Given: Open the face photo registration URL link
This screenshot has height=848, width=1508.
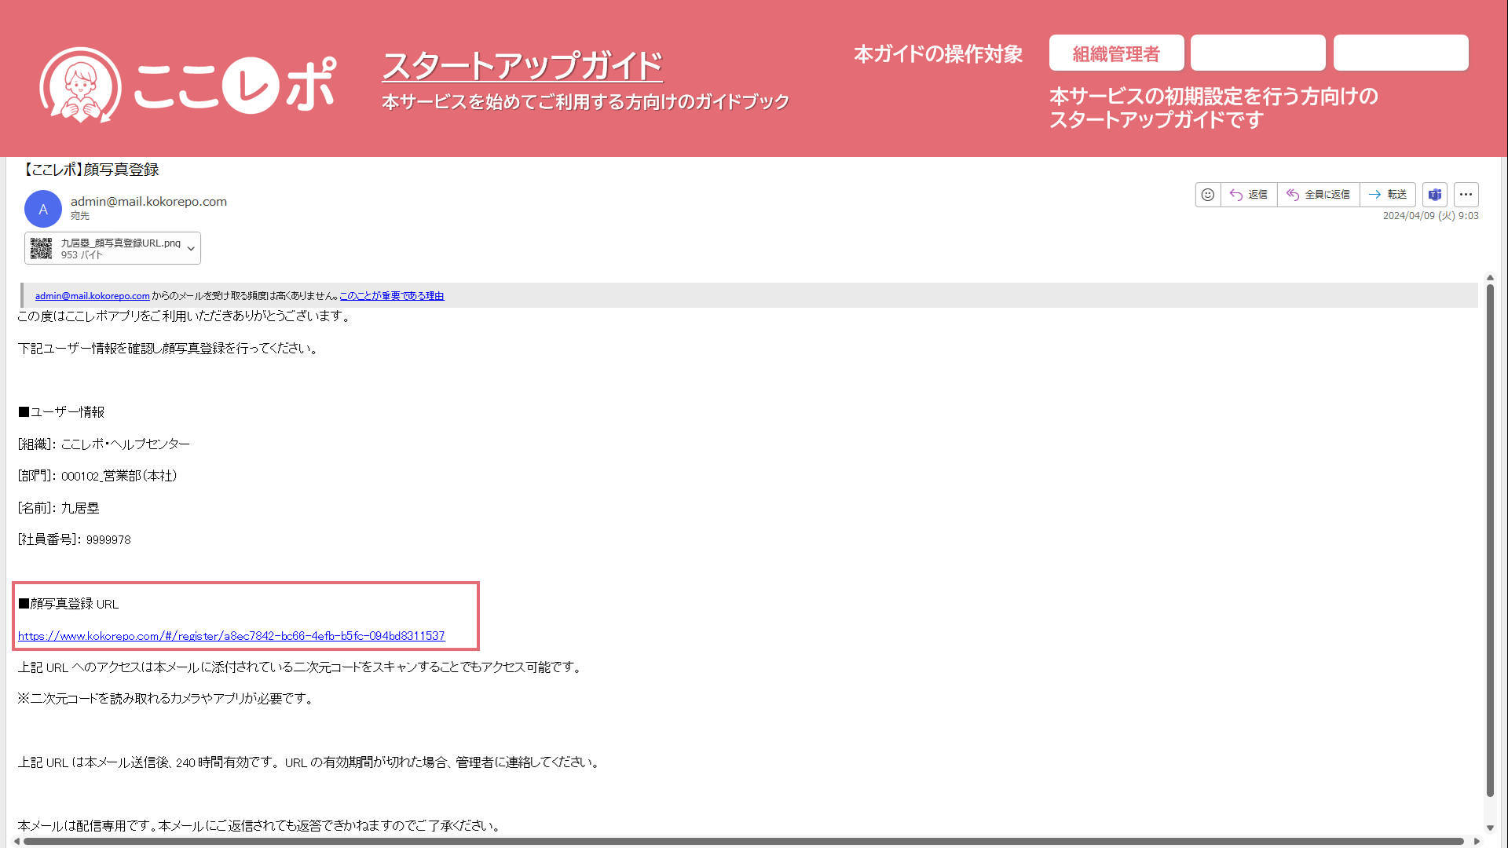Looking at the screenshot, I should 231,636.
